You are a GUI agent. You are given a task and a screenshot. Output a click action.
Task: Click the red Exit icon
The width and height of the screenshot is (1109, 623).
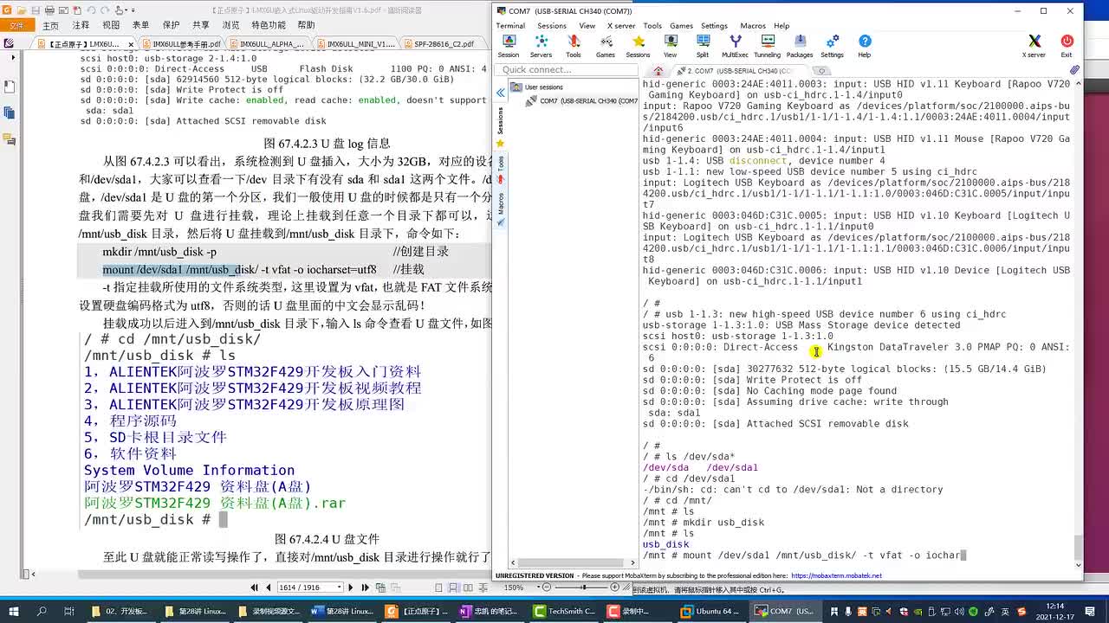click(1067, 46)
